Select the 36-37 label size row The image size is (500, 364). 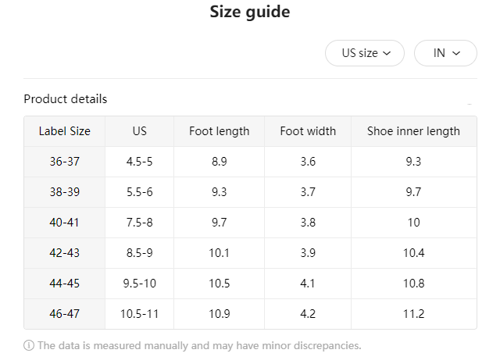point(65,162)
